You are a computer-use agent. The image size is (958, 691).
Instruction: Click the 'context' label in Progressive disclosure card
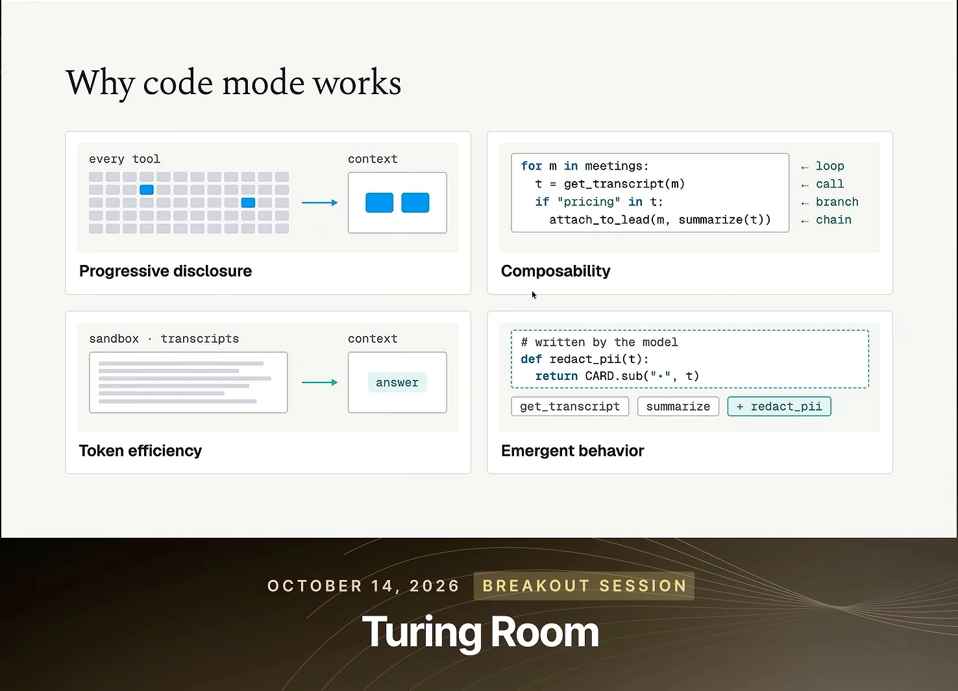tap(373, 159)
